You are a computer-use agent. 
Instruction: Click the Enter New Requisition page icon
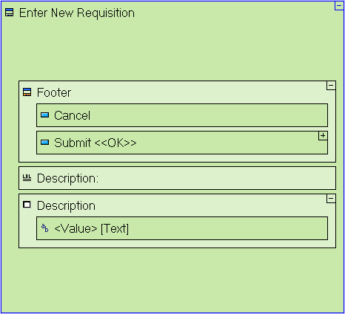[10, 13]
